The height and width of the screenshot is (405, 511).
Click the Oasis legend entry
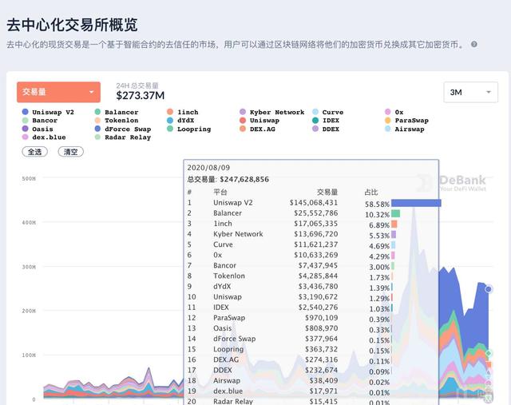click(38, 129)
